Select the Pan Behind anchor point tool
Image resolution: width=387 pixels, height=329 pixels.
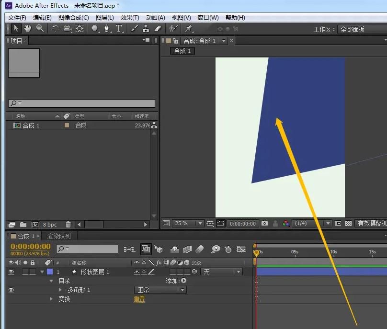(x=80, y=29)
